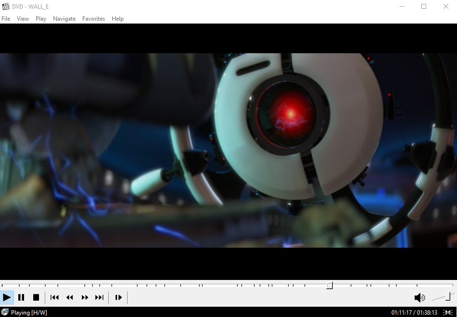The image size is (457, 317).
Task: Click the stereo speaker indicator in status bar
Action: [x=448, y=312]
